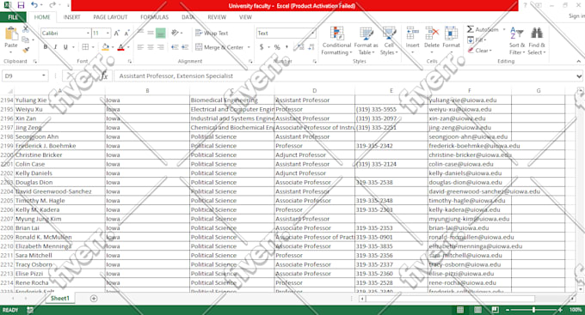Image resolution: width=585 pixels, height=315 pixels.
Task: Toggle Bold formatting
Action: [46, 47]
